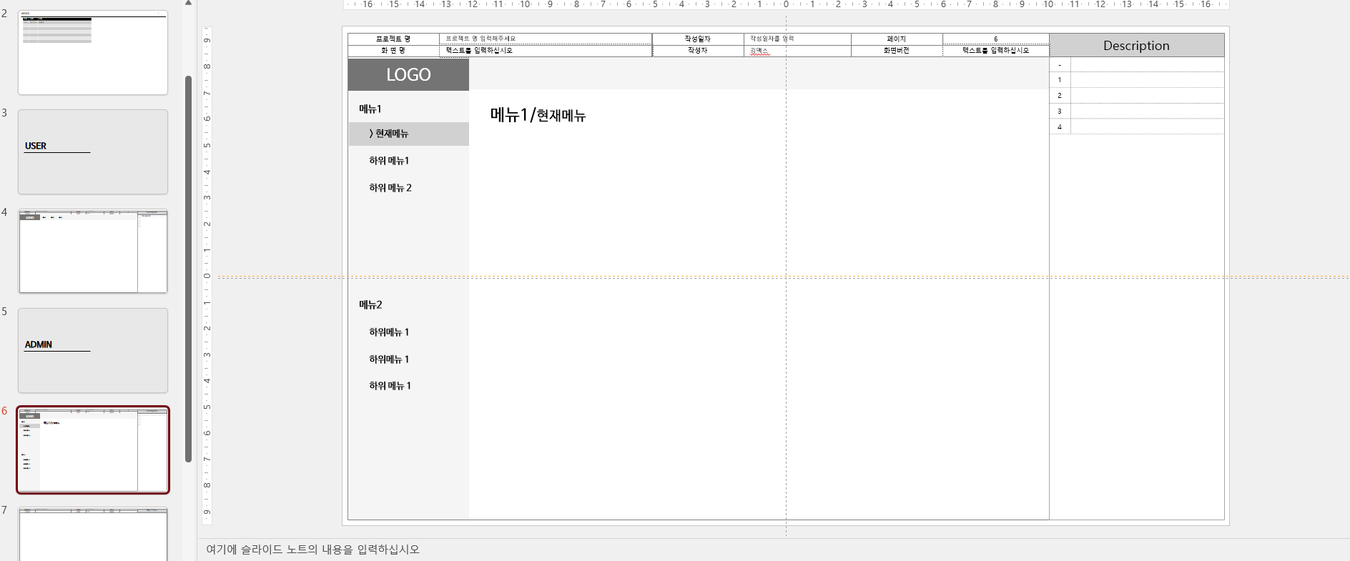Click the page number 6 cell
The height and width of the screenshot is (561, 1350).
tap(995, 39)
